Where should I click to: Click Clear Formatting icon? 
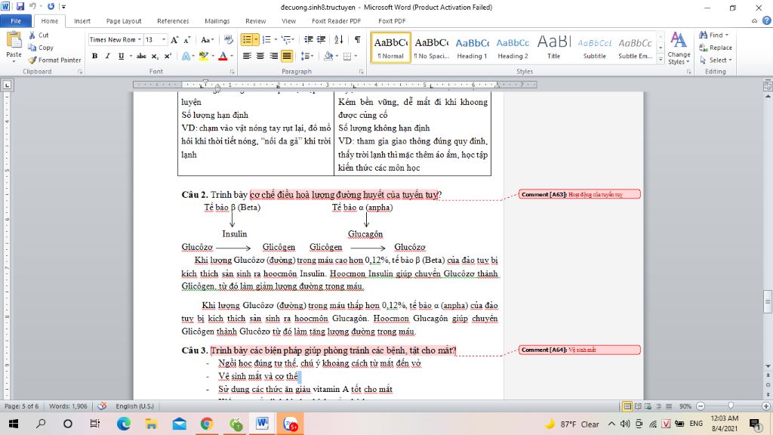[x=228, y=39]
